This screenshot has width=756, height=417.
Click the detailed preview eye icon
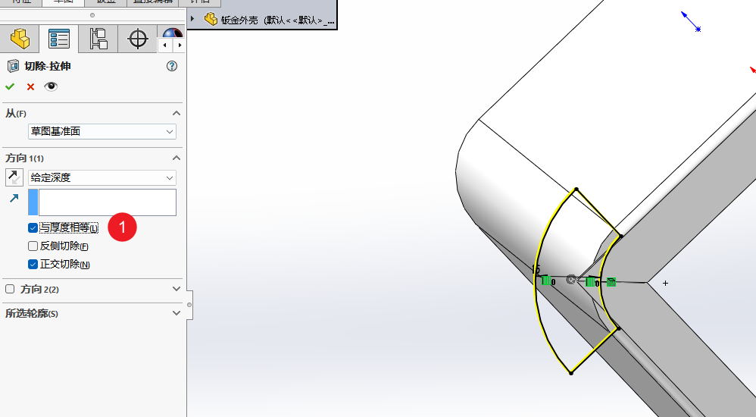(x=51, y=86)
